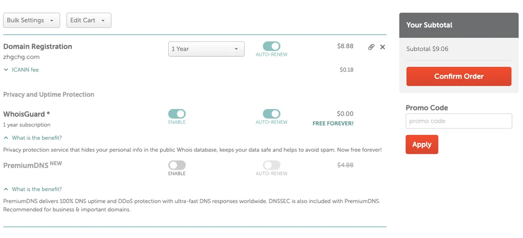Click the Apply promo code button
Image resolution: width=523 pixels, height=238 pixels.
click(x=421, y=145)
